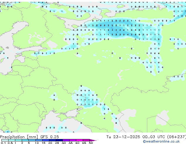
Task: Click the 2 to 5 mm legend swatch
Action: [x=25, y=140]
